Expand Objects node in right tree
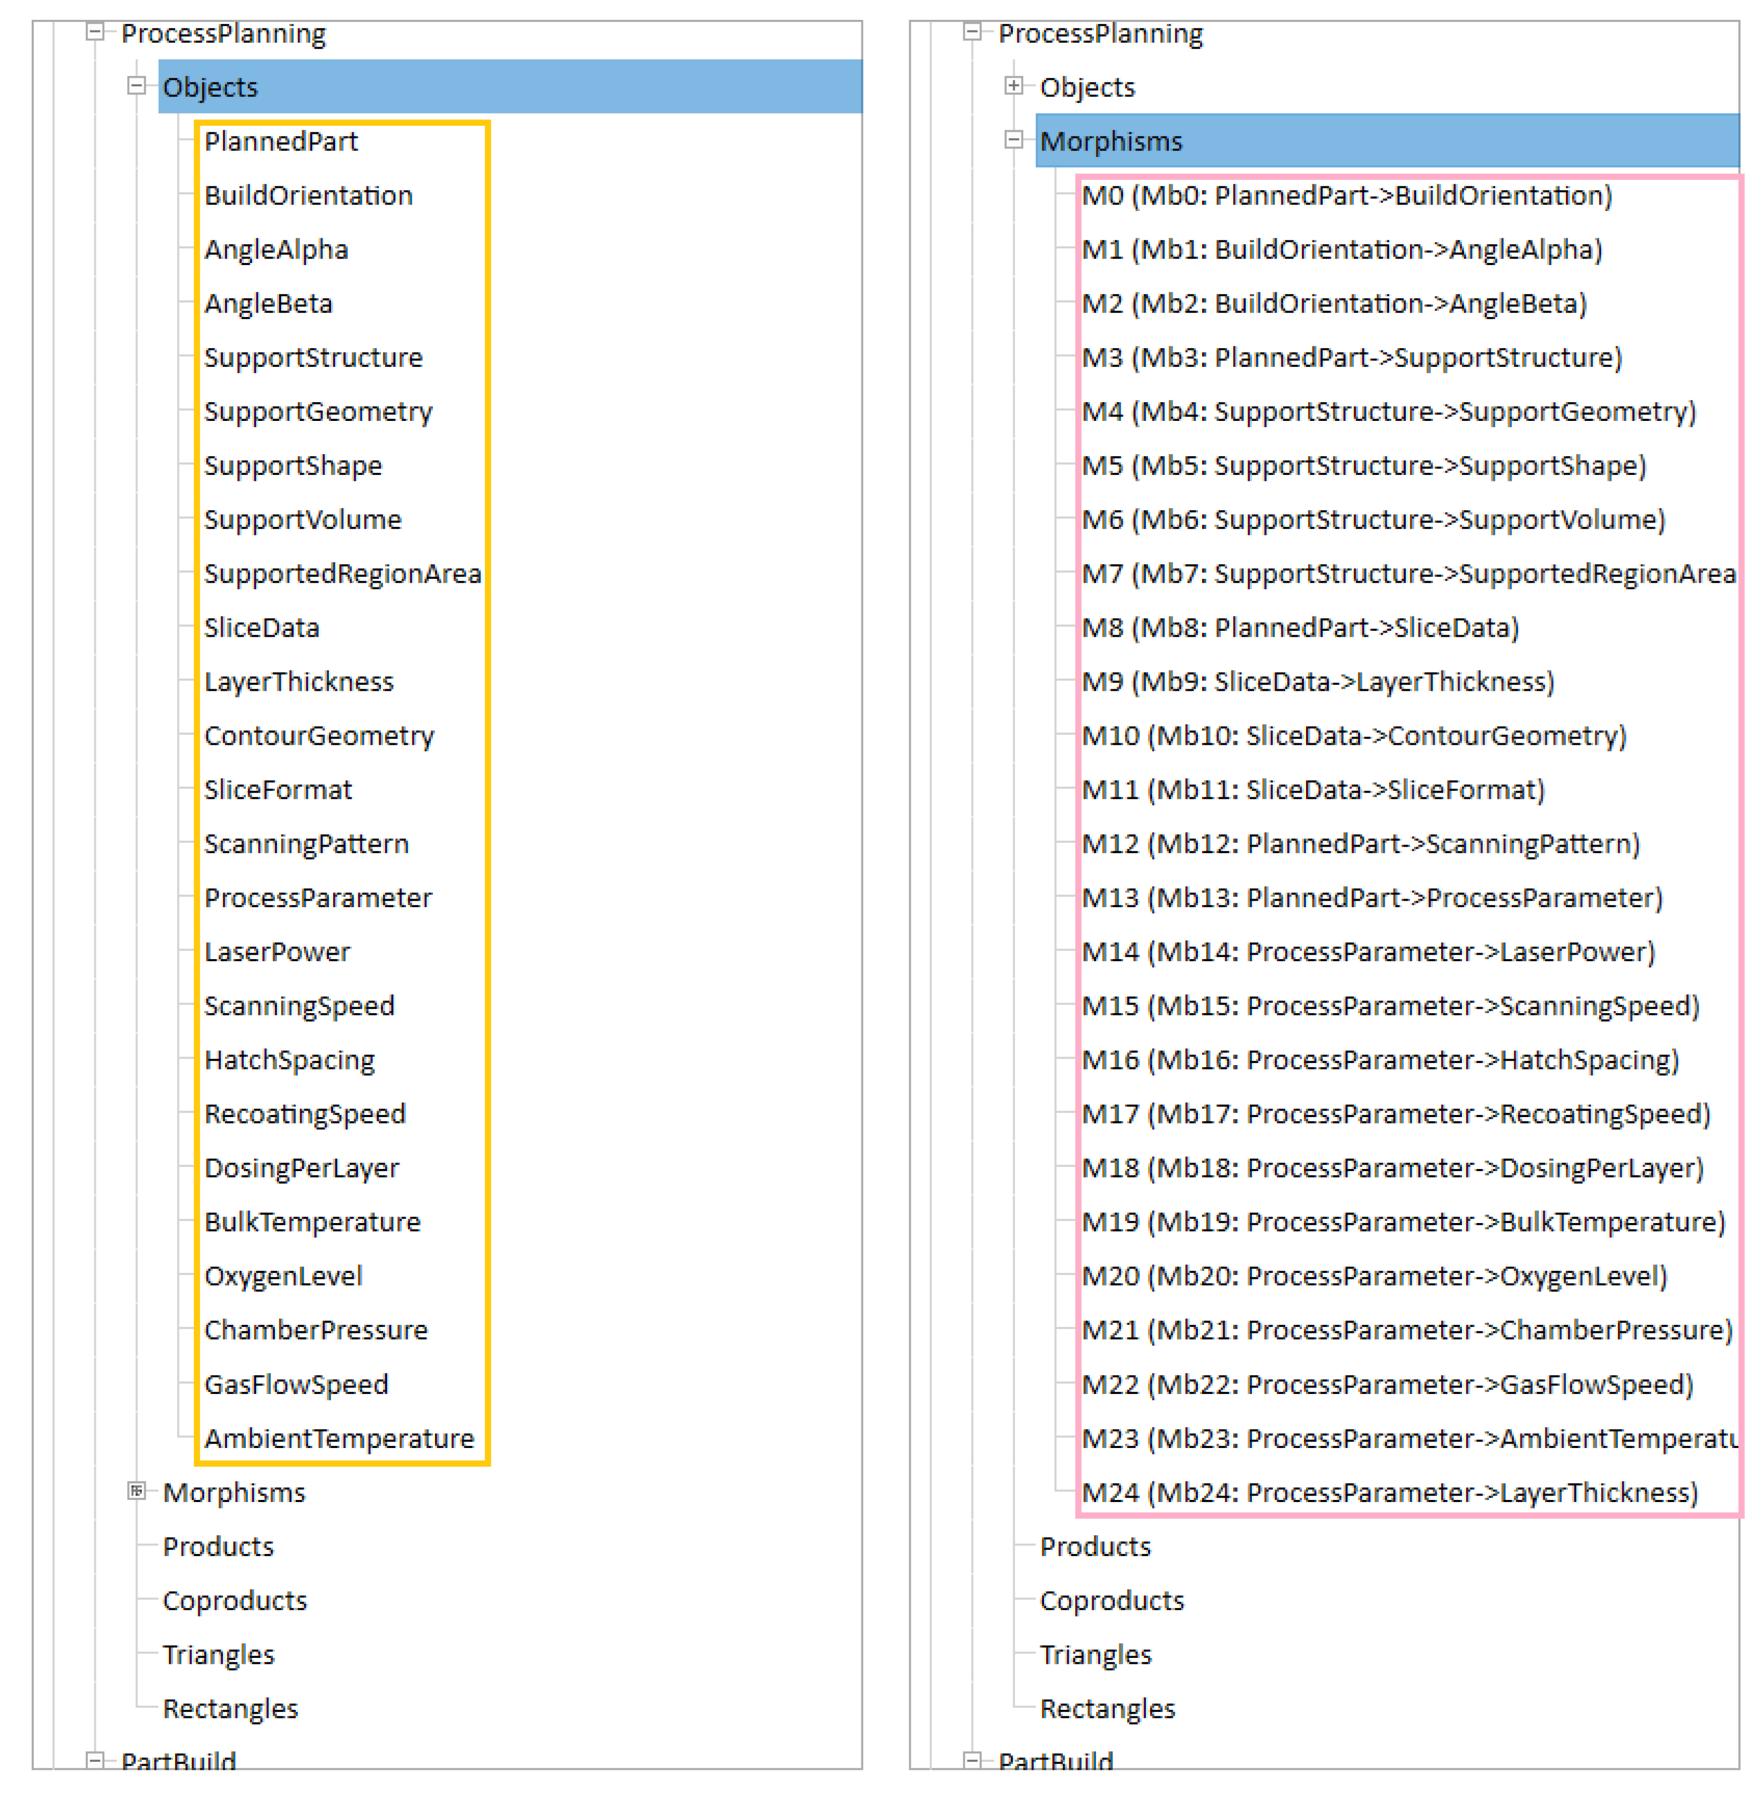This screenshot has width=1763, height=1795. pyautogui.click(x=1013, y=86)
